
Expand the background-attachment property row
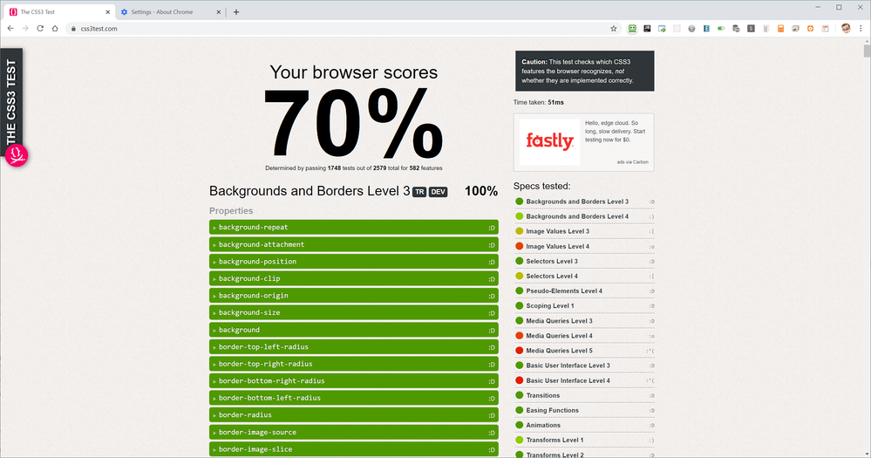pos(353,244)
